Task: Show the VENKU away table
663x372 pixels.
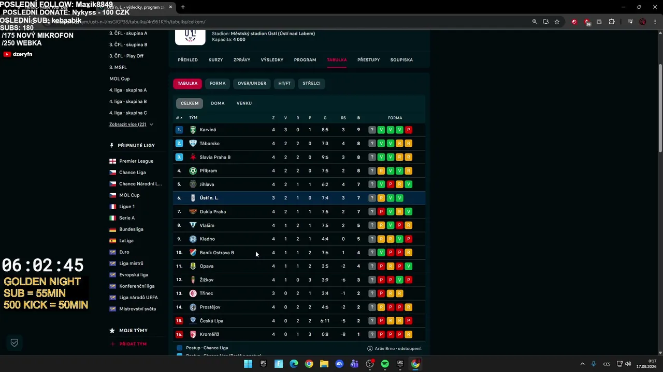Action: click(244, 103)
